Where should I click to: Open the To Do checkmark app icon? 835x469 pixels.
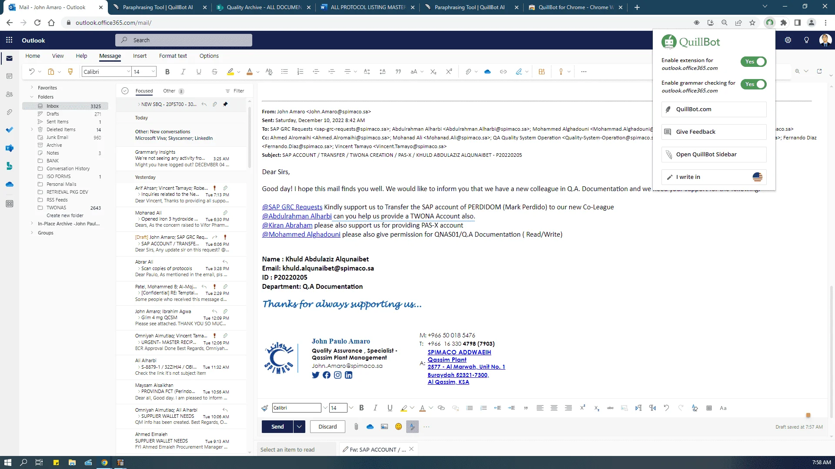tap(10, 130)
